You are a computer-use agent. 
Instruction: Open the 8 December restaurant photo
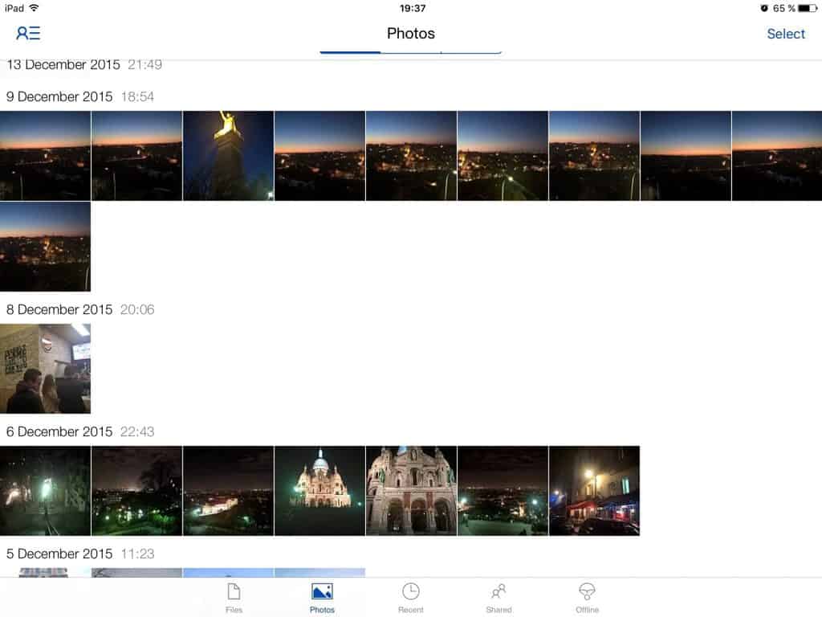click(x=45, y=368)
